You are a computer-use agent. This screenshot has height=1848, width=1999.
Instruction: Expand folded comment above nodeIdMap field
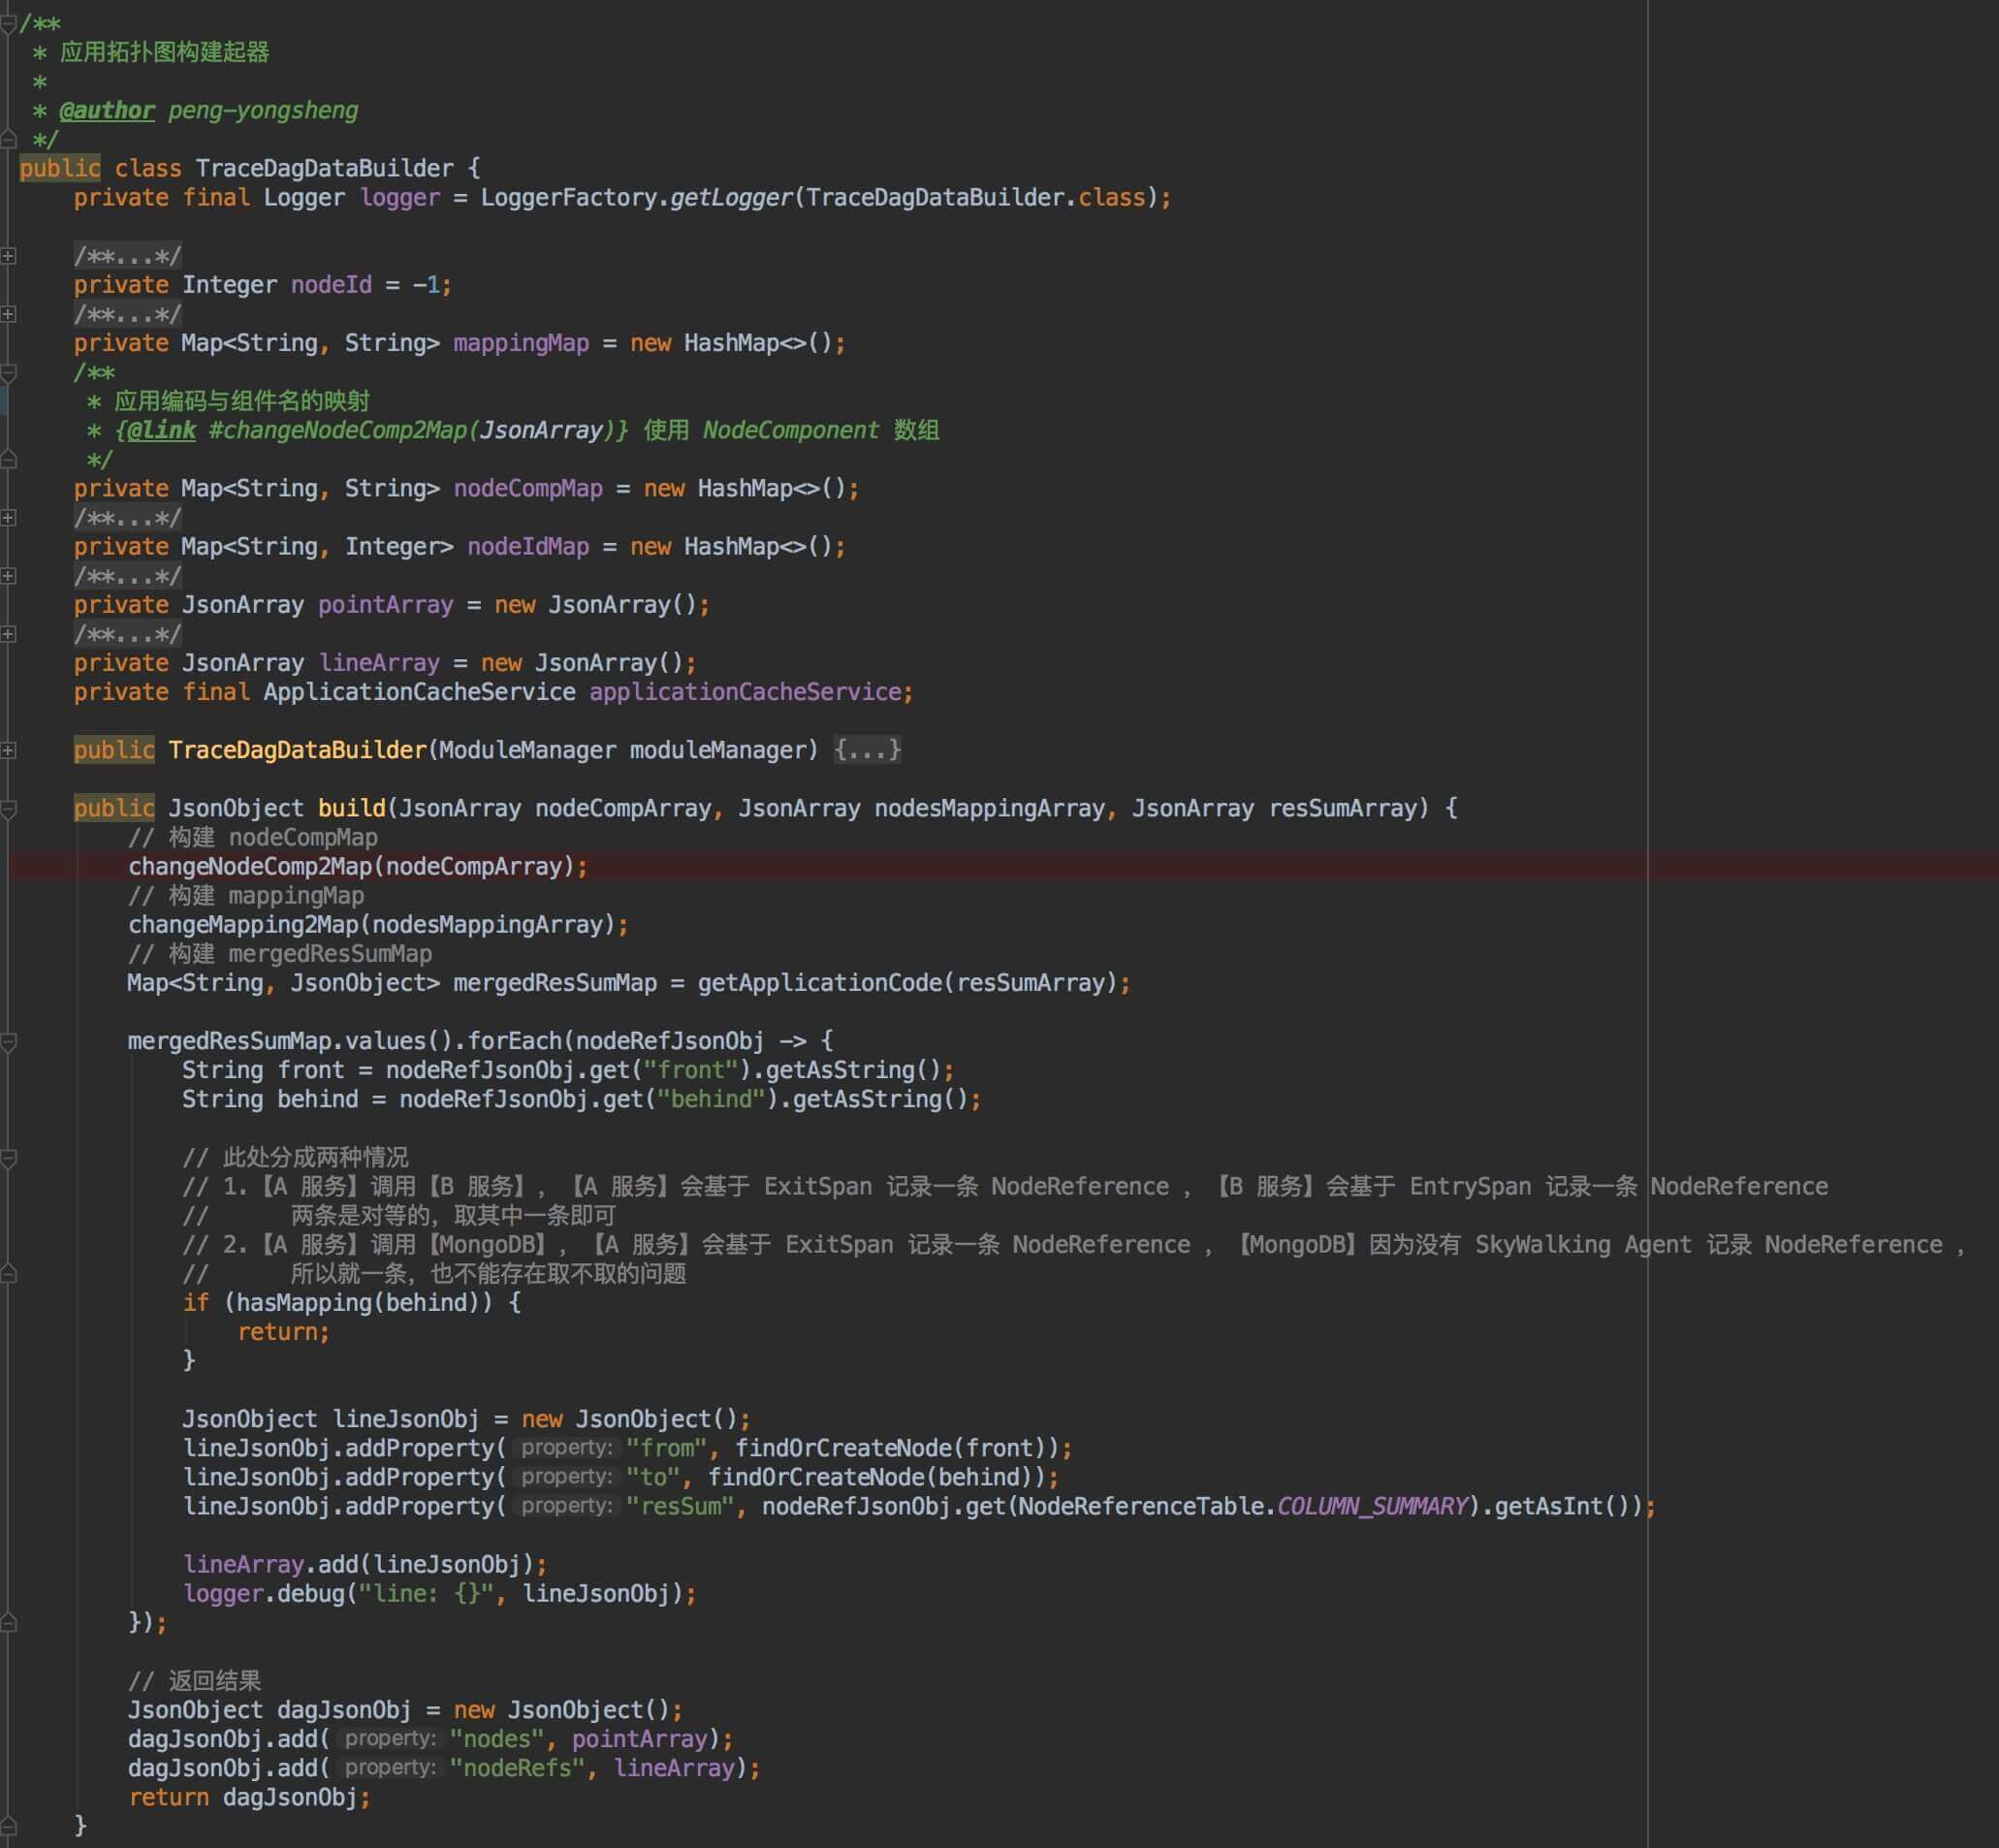8,518
